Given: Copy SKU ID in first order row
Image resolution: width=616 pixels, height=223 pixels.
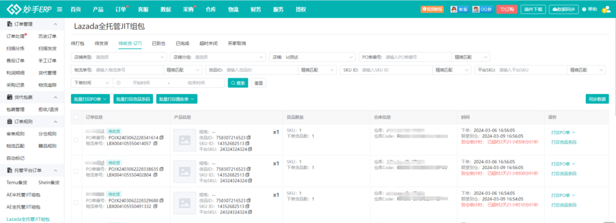Looking at the screenshot, I should pyautogui.click(x=248, y=143).
